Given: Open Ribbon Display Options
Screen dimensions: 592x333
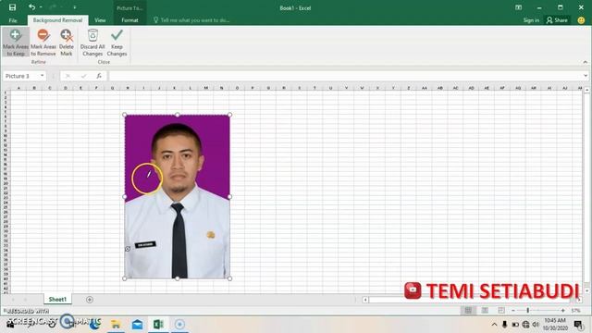Looking at the screenshot, I should 518,7.
